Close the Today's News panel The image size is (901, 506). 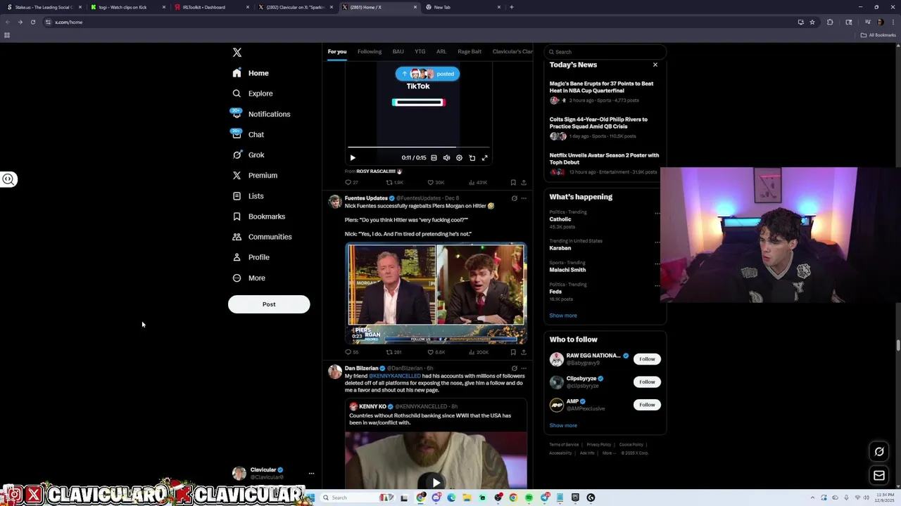click(655, 65)
